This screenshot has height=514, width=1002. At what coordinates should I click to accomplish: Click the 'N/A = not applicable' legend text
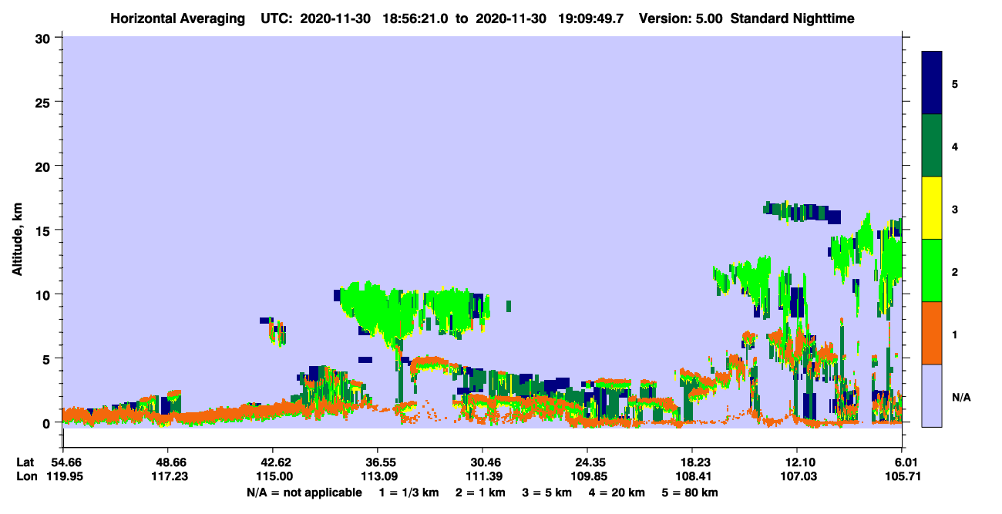pyautogui.click(x=304, y=492)
